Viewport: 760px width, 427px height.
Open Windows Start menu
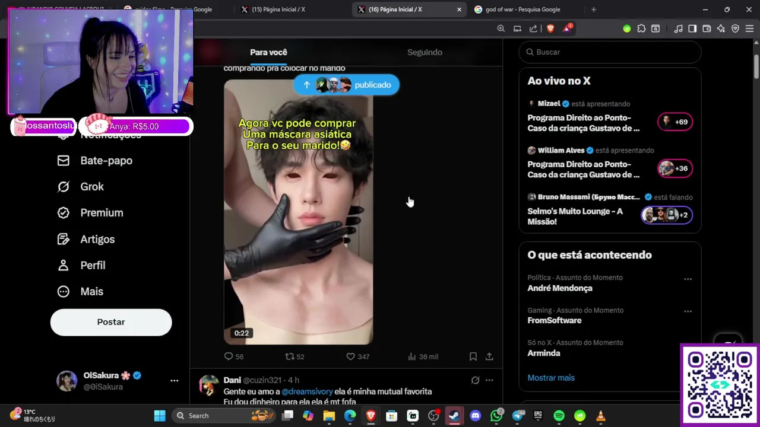click(x=160, y=416)
